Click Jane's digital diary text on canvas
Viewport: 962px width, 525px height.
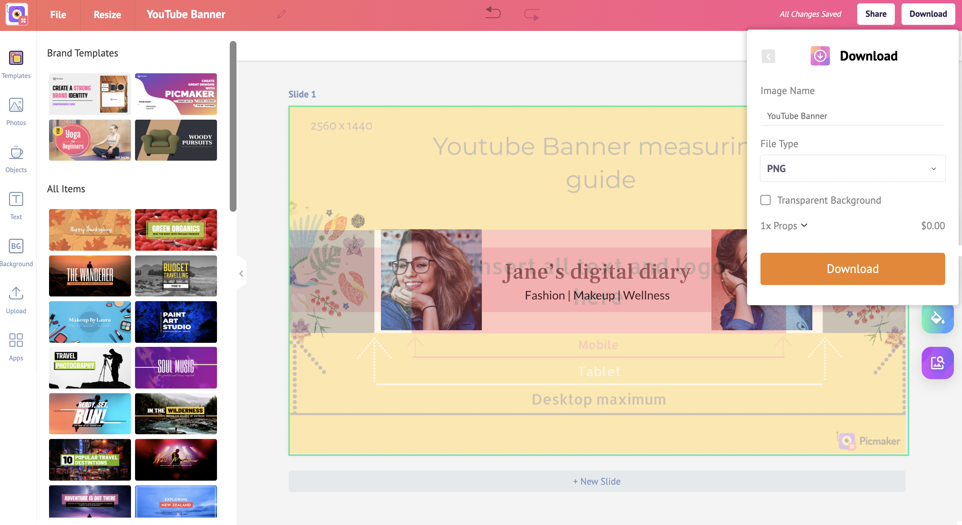(x=597, y=272)
